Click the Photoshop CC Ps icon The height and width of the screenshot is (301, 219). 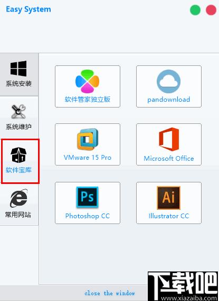coord(88,197)
